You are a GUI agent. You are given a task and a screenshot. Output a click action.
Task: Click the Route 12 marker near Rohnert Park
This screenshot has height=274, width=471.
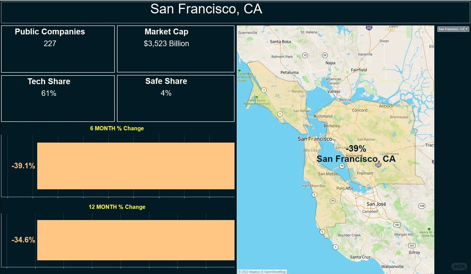coord(305,55)
